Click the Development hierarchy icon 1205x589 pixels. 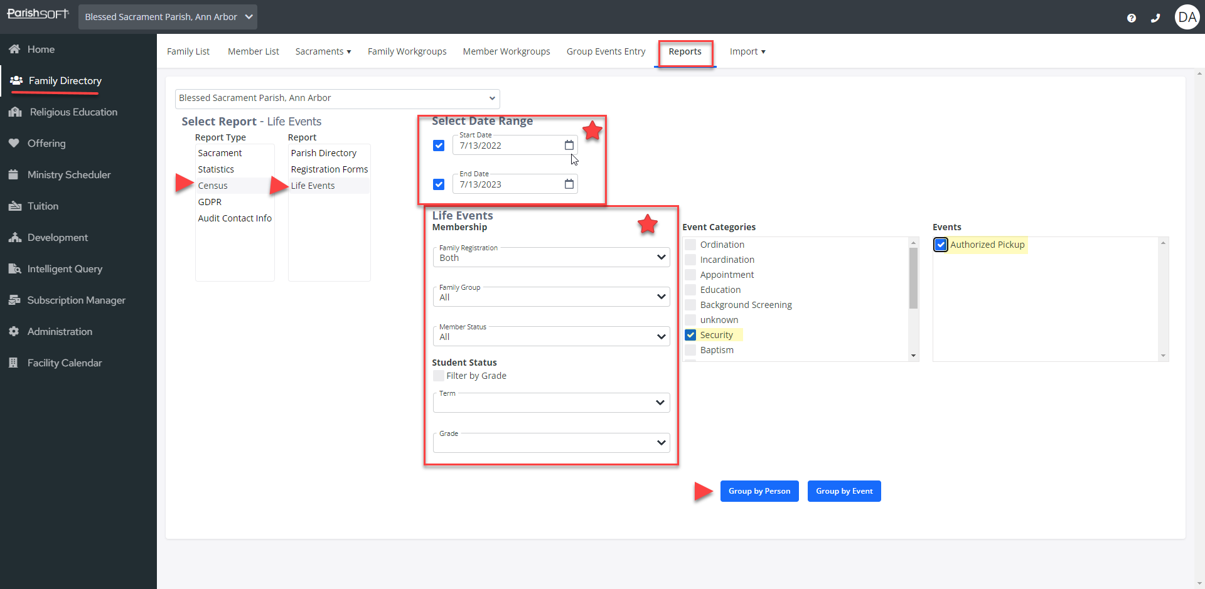(x=15, y=237)
